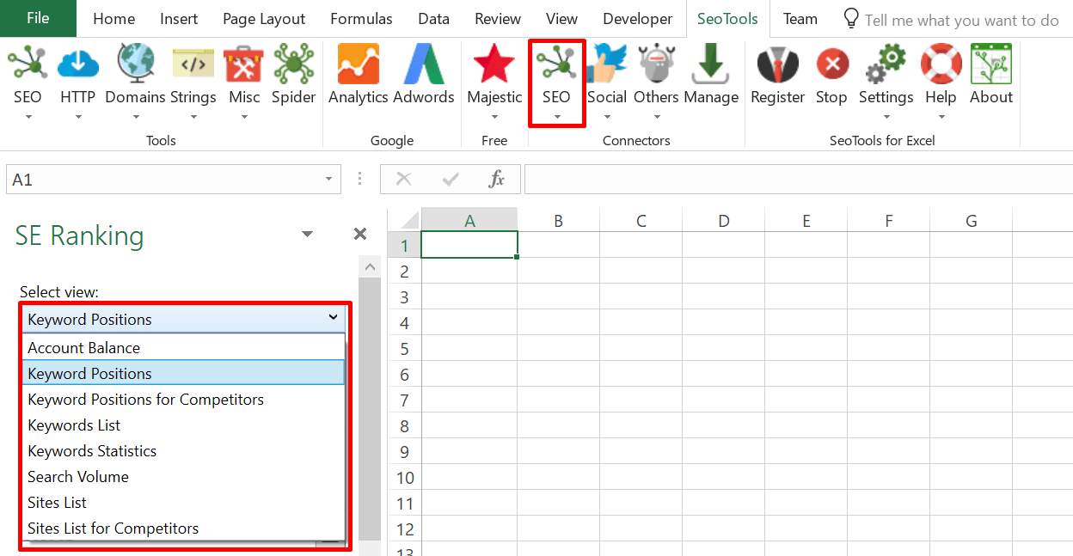Choose Search Volume option
Image resolution: width=1073 pixels, height=556 pixels.
183,477
